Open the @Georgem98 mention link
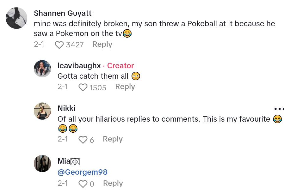The width and height of the screenshot is (284, 193). point(83,172)
